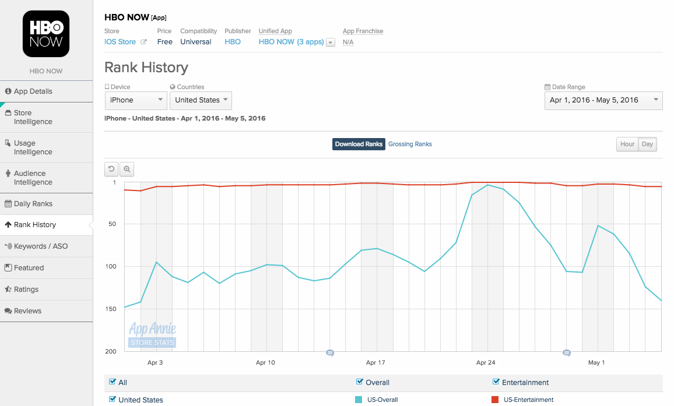Click the US-Entertainment red color swatch

(x=495, y=400)
